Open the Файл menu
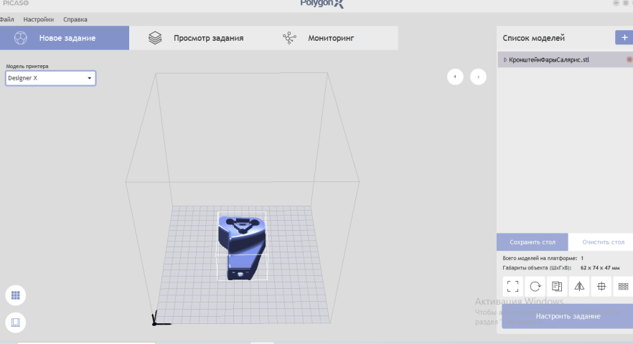Viewport: 633px width, 344px height. pos(7,19)
